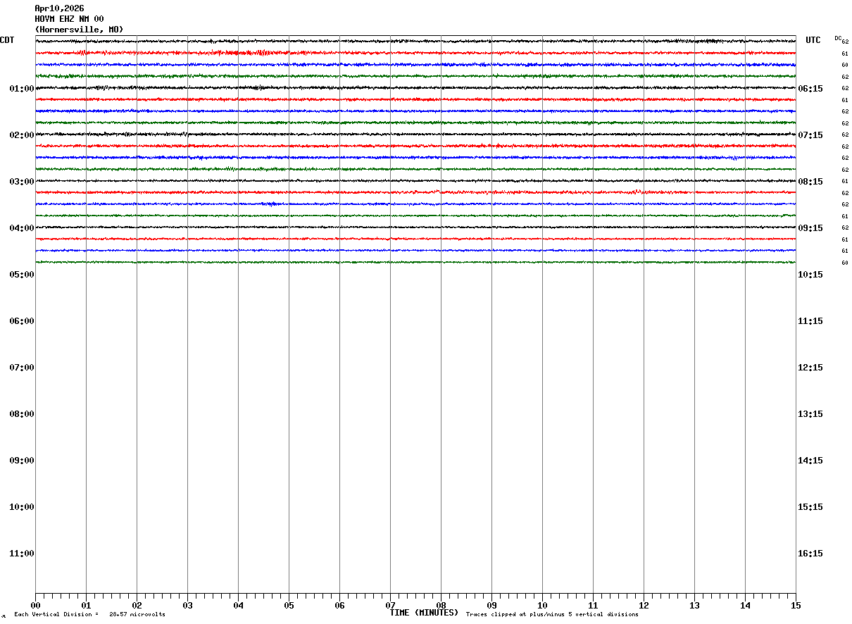
Task: Click the first black seismic trace
Action: (415, 42)
